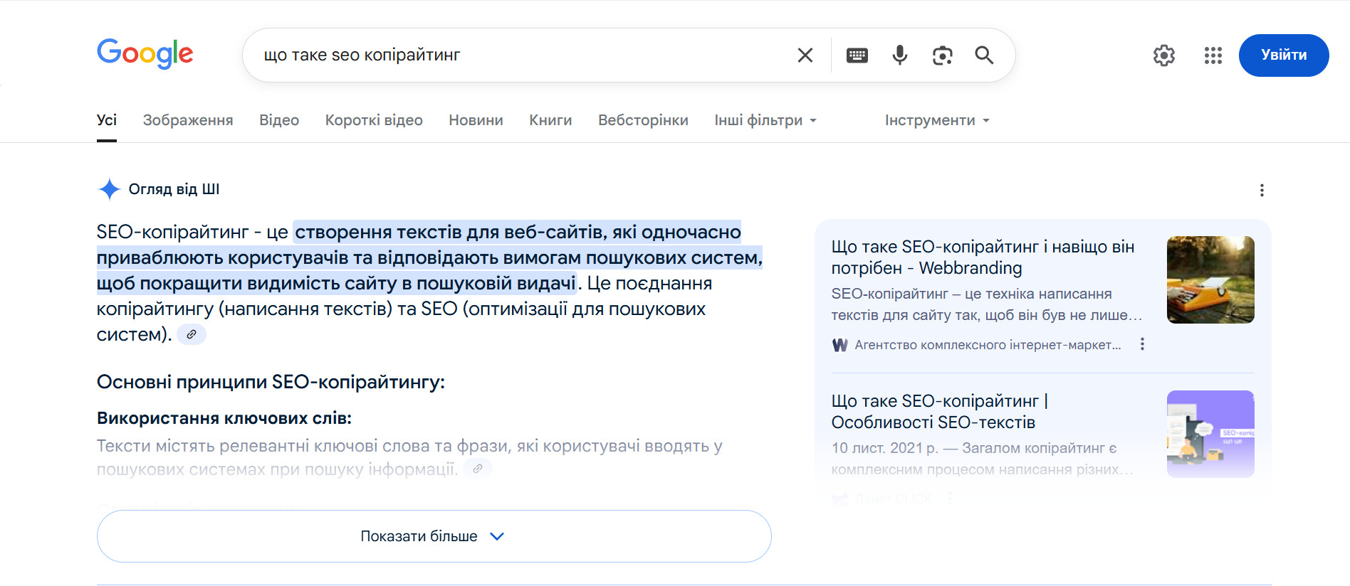
Task: Click highlighted AI overview definition text
Action: (430, 257)
